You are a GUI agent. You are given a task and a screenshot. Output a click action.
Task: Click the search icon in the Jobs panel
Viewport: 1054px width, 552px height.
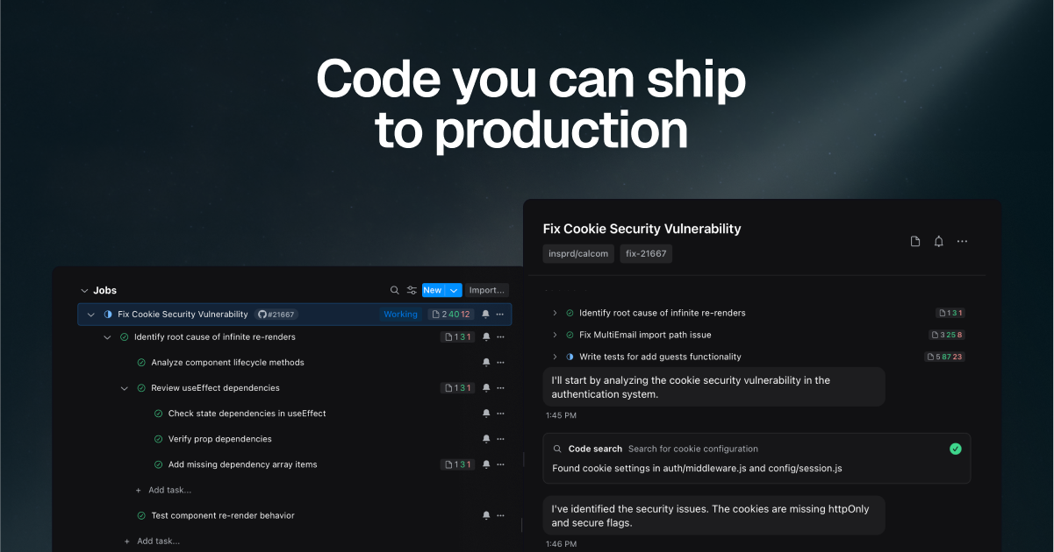click(x=394, y=290)
